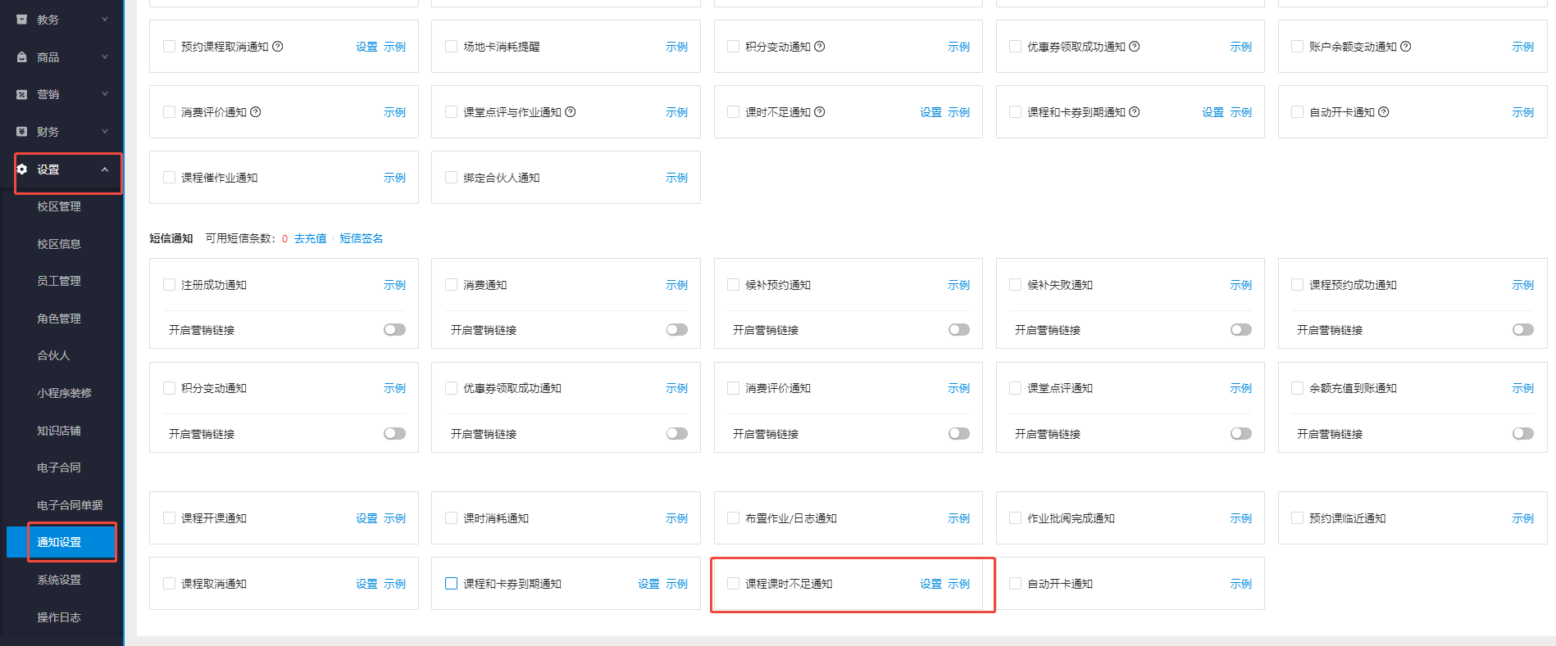Click 示例 link for 课程课时不足通知
Viewport: 1556px width, 646px height.
point(958,584)
